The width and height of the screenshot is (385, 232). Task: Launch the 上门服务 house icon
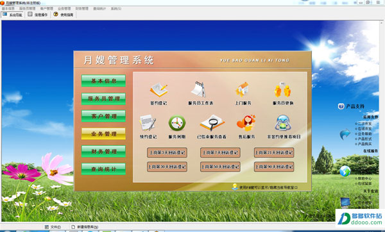[x=243, y=90]
